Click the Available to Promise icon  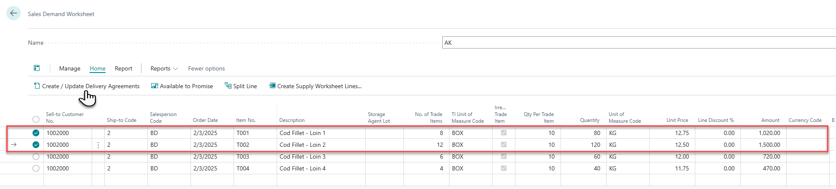155,86
